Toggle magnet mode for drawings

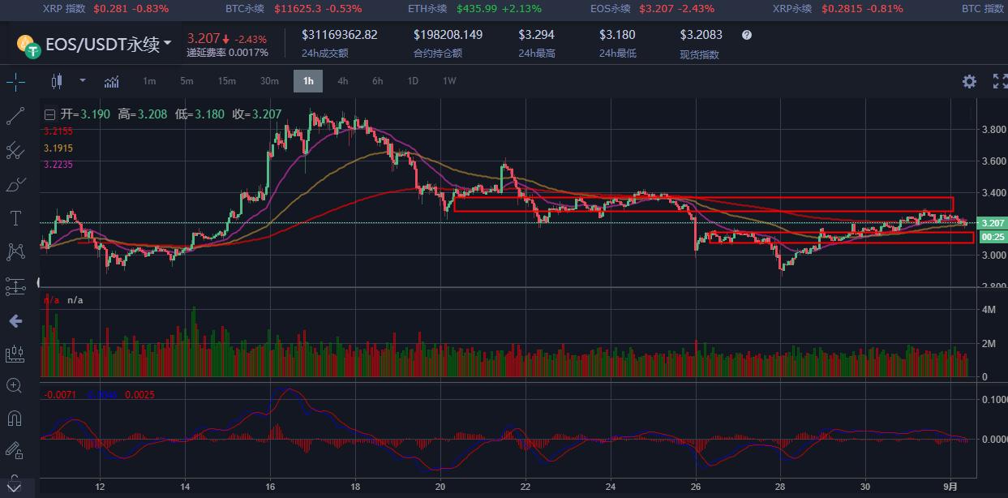(15, 419)
